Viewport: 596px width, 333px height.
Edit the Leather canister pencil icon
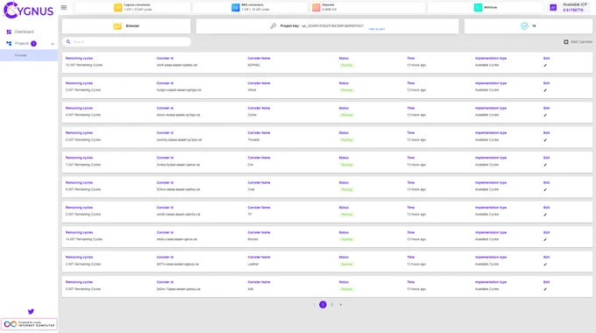pyautogui.click(x=545, y=264)
